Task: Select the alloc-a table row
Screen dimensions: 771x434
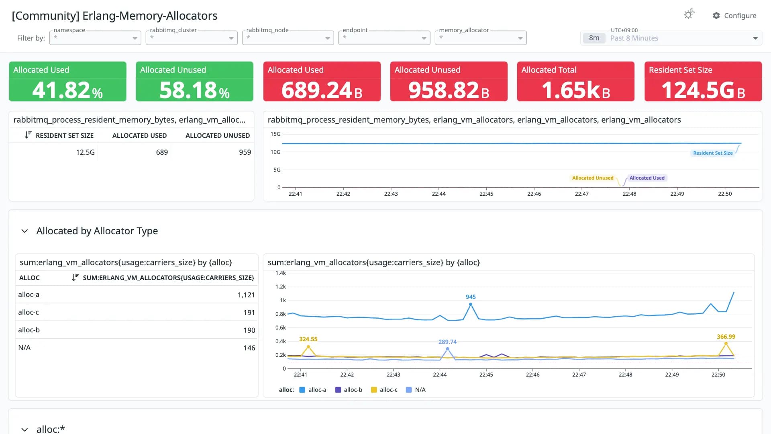Action: point(137,295)
